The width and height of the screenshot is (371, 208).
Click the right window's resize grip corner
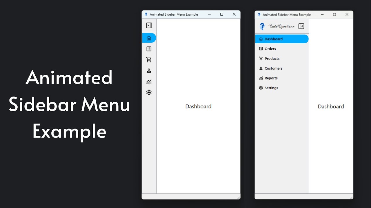[x=352, y=198]
